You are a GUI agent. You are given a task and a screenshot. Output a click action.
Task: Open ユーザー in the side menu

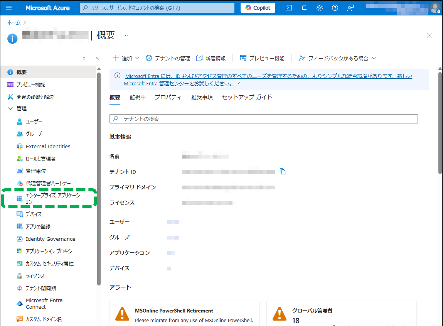click(x=34, y=122)
